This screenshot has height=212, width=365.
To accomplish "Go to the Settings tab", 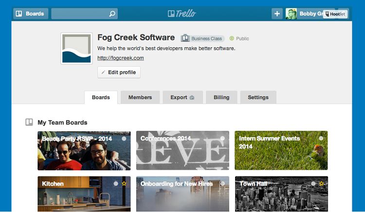I will pos(258,97).
